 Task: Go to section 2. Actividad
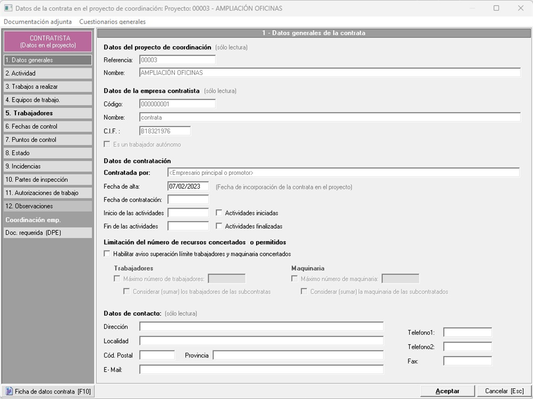click(47, 73)
